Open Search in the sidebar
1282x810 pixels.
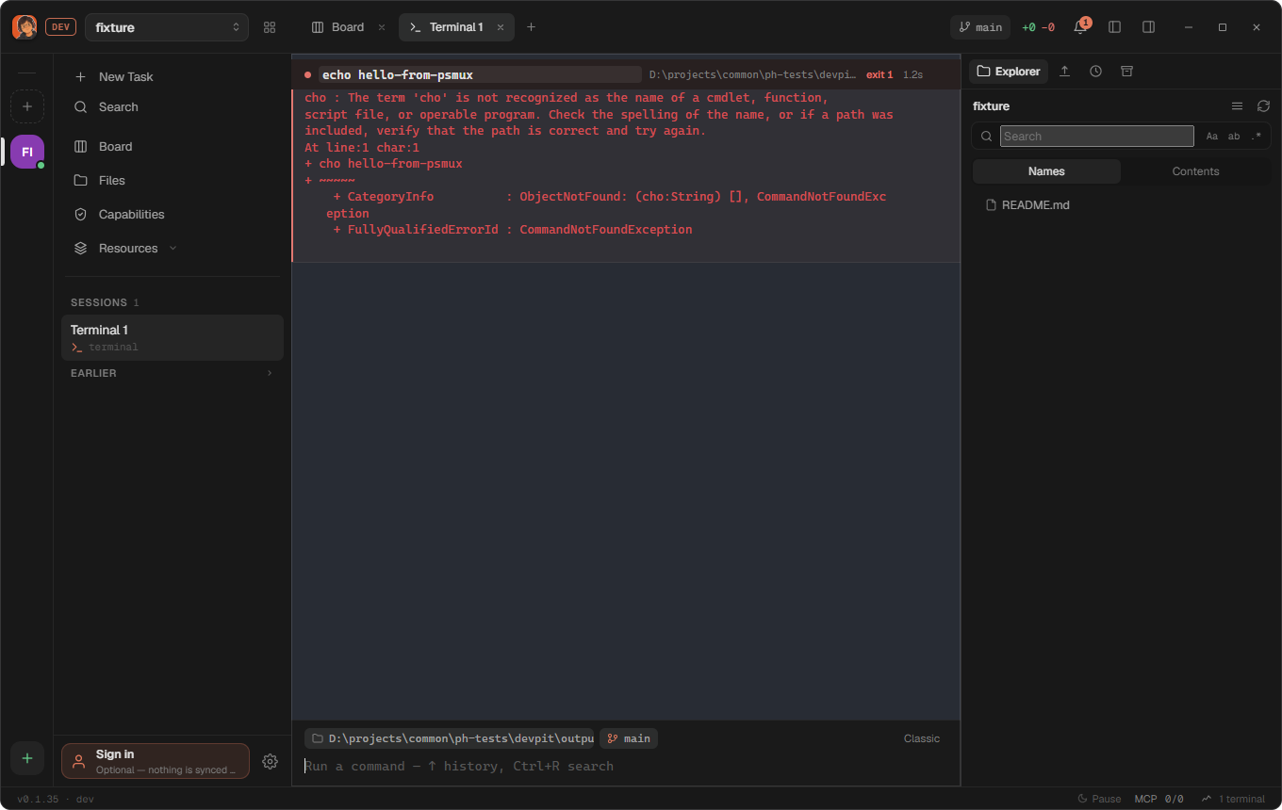tap(171, 107)
